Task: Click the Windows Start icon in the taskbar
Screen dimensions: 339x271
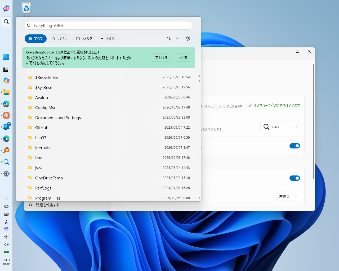Action: click(6, 57)
